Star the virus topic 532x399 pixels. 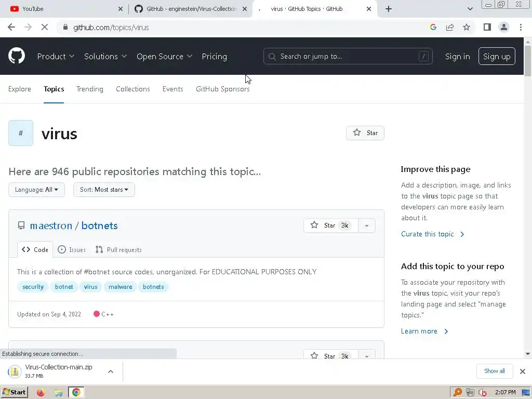(365, 133)
